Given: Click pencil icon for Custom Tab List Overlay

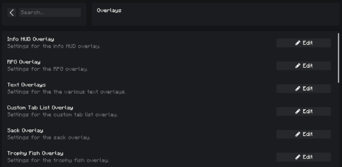Looking at the screenshot, I should (298, 111).
